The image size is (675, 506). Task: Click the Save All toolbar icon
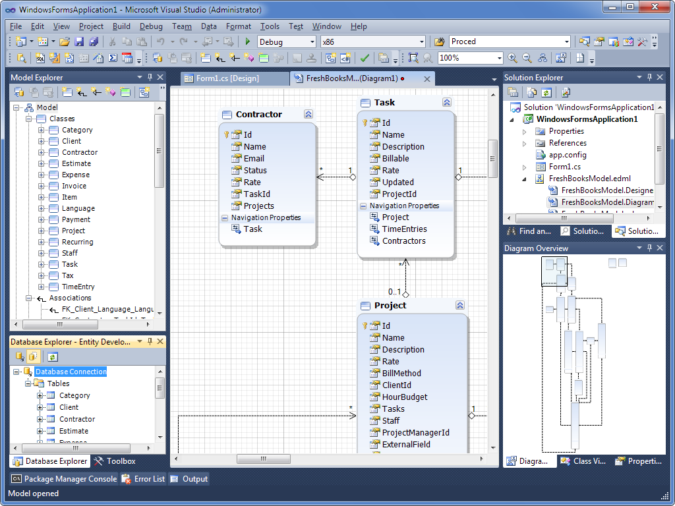coord(94,42)
